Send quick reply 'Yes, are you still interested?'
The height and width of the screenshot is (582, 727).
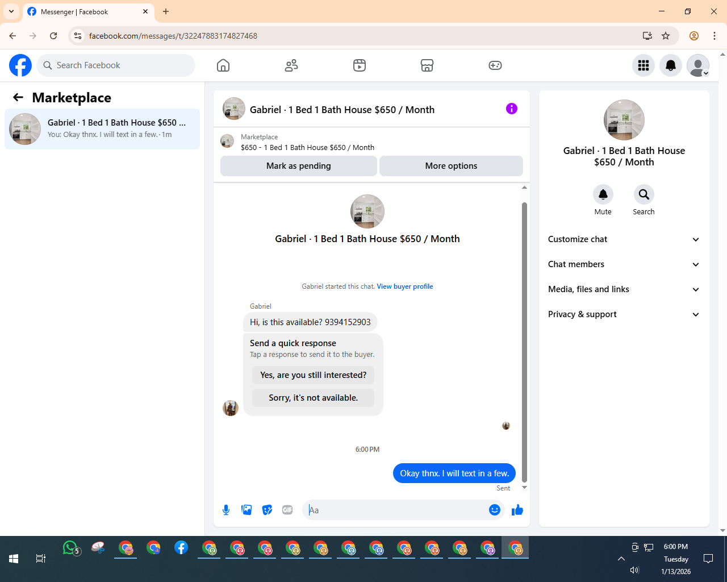[x=313, y=375]
